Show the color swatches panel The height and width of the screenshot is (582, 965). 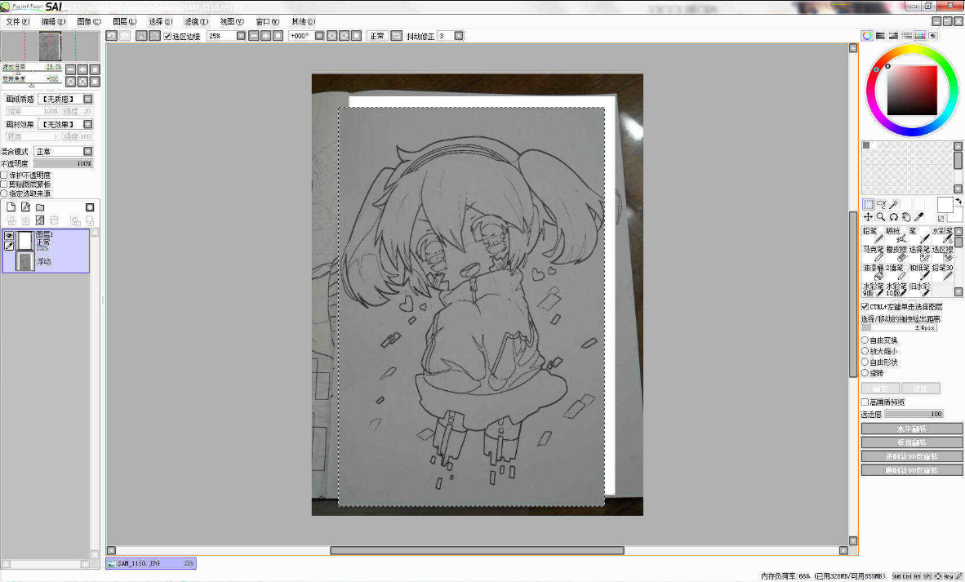point(920,36)
